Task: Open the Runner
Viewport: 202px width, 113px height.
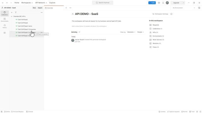Action: tap(184, 112)
